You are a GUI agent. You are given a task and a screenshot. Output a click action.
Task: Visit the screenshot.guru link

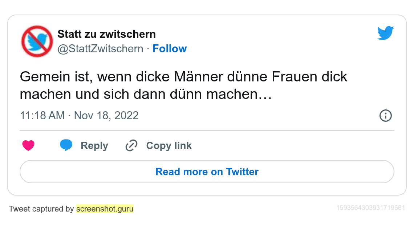[x=105, y=209]
